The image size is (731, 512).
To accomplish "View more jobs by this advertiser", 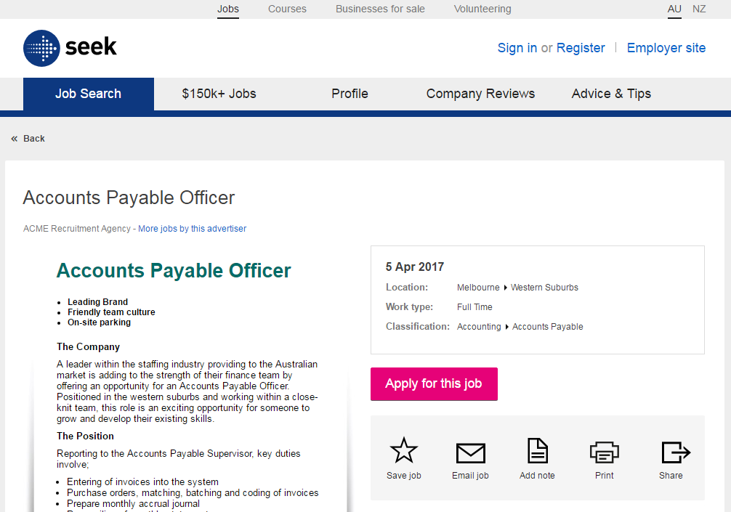I will (192, 229).
